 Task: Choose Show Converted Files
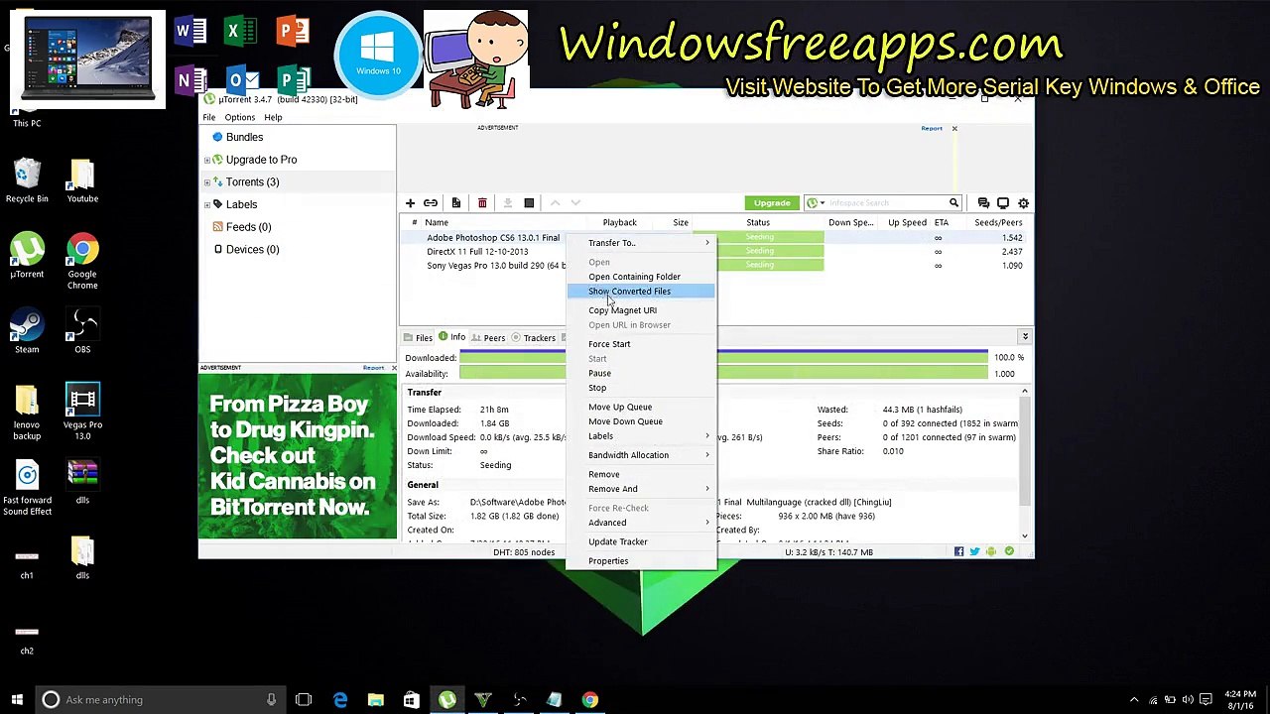pyautogui.click(x=641, y=292)
